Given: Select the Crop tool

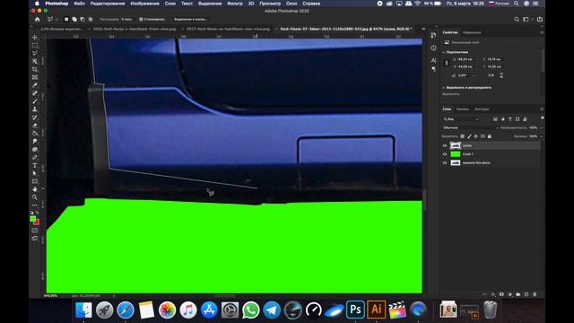Looking at the screenshot, I should (x=35, y=70).
